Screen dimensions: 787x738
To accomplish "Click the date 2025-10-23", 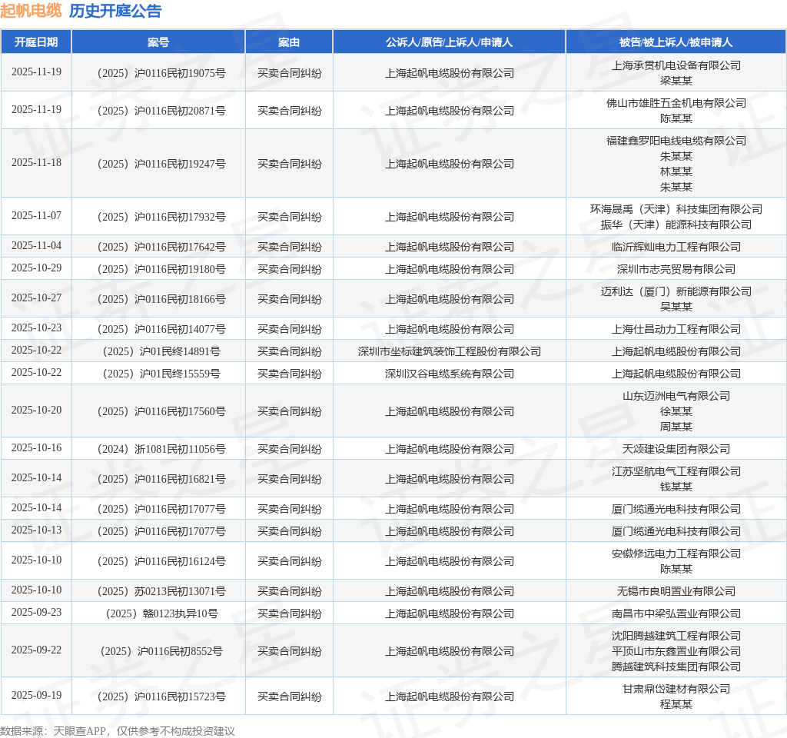I will tap(36, 327).
